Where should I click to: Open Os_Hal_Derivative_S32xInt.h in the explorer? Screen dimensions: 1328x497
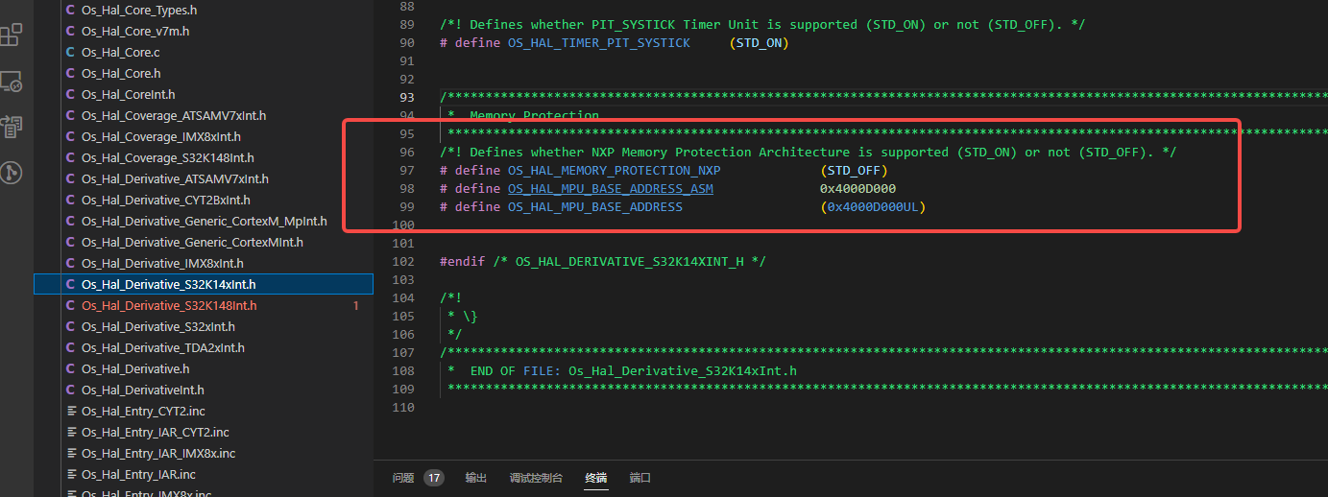click(157, 326)
